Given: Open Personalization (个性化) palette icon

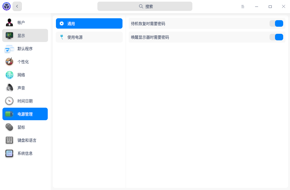Looking at the screenshot, I should tap(9, 62).
